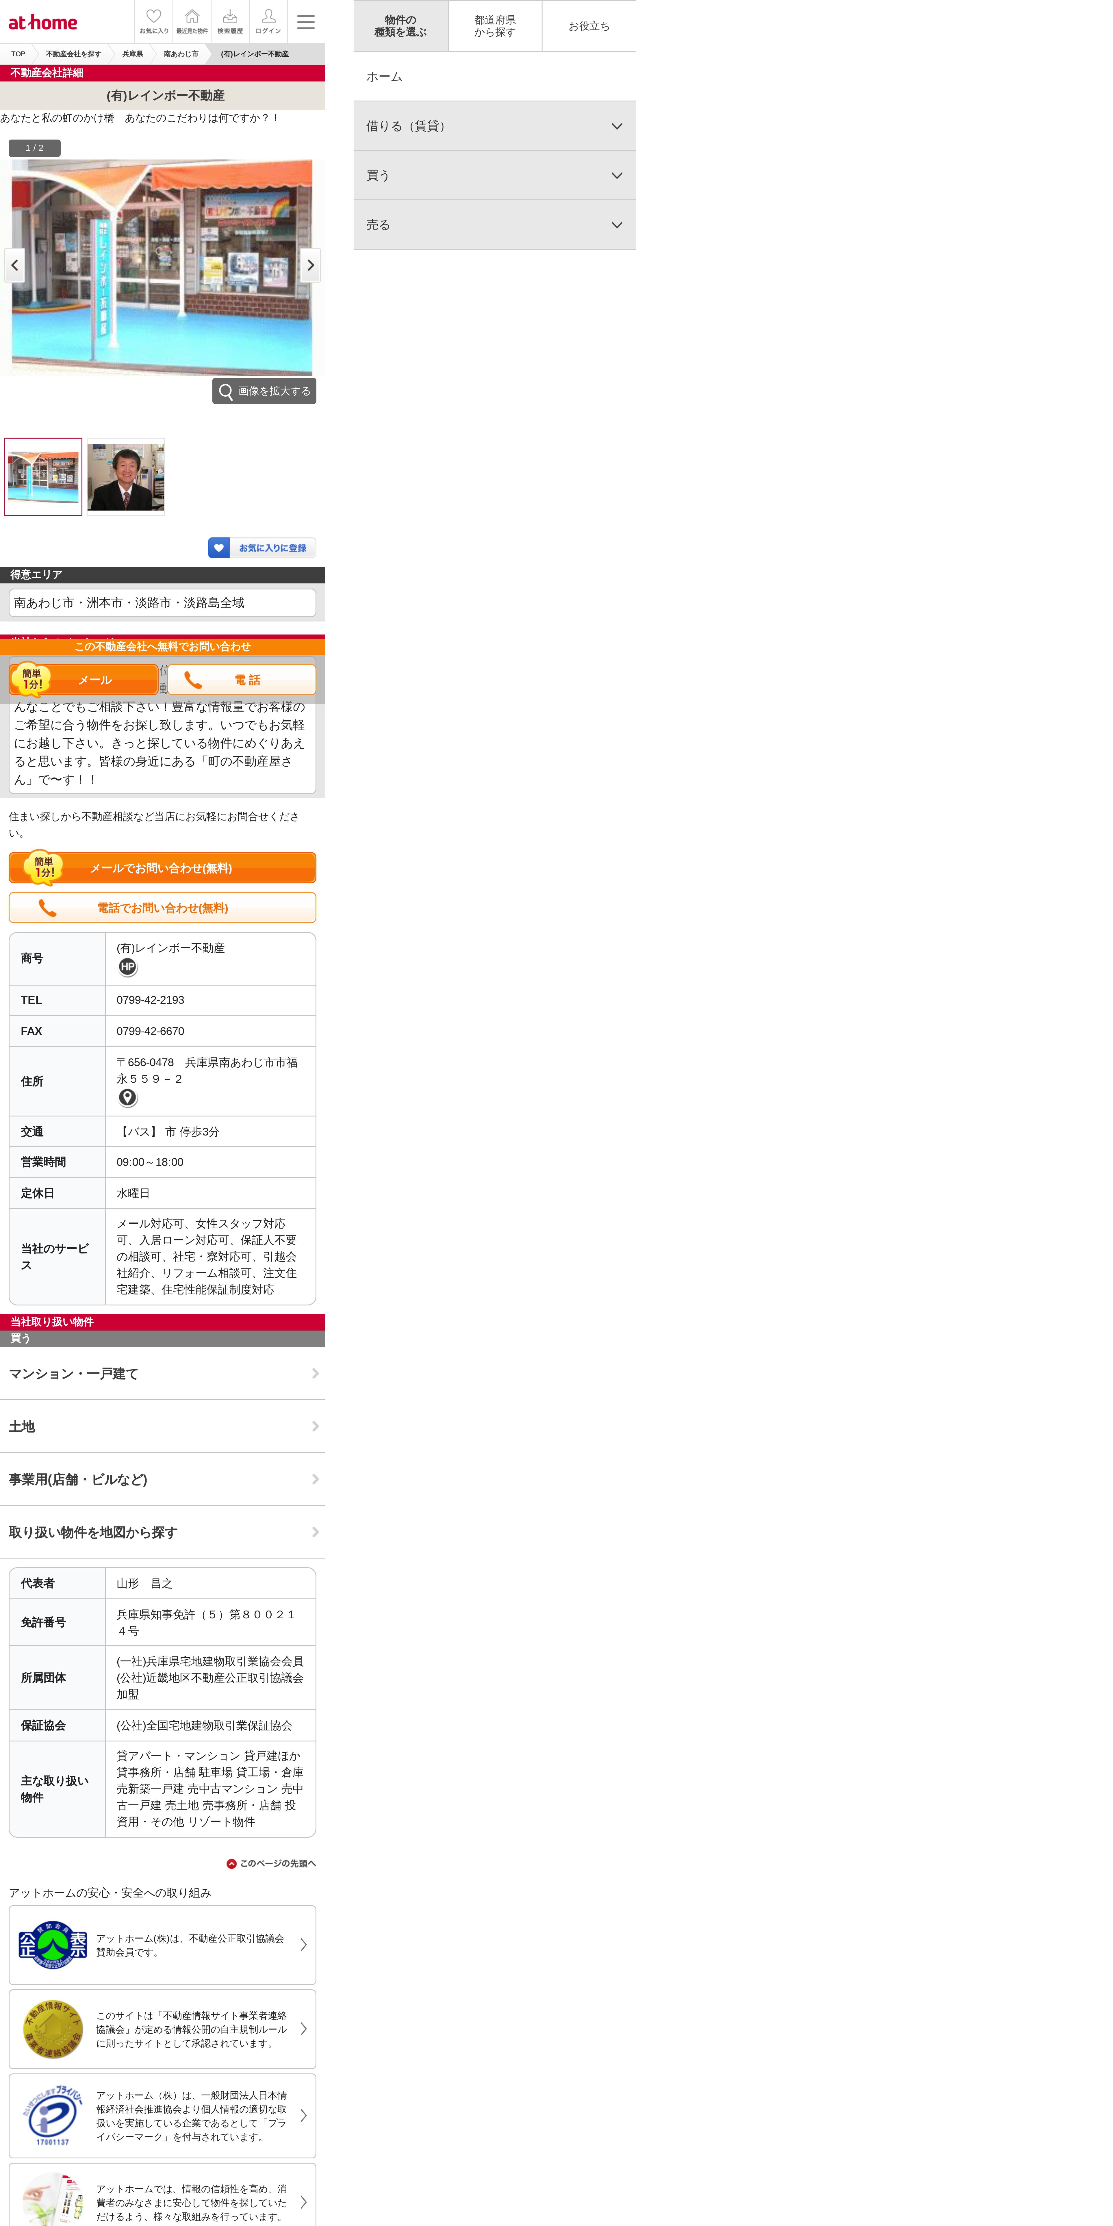Switch to お役立ち tab

point(589,26)
